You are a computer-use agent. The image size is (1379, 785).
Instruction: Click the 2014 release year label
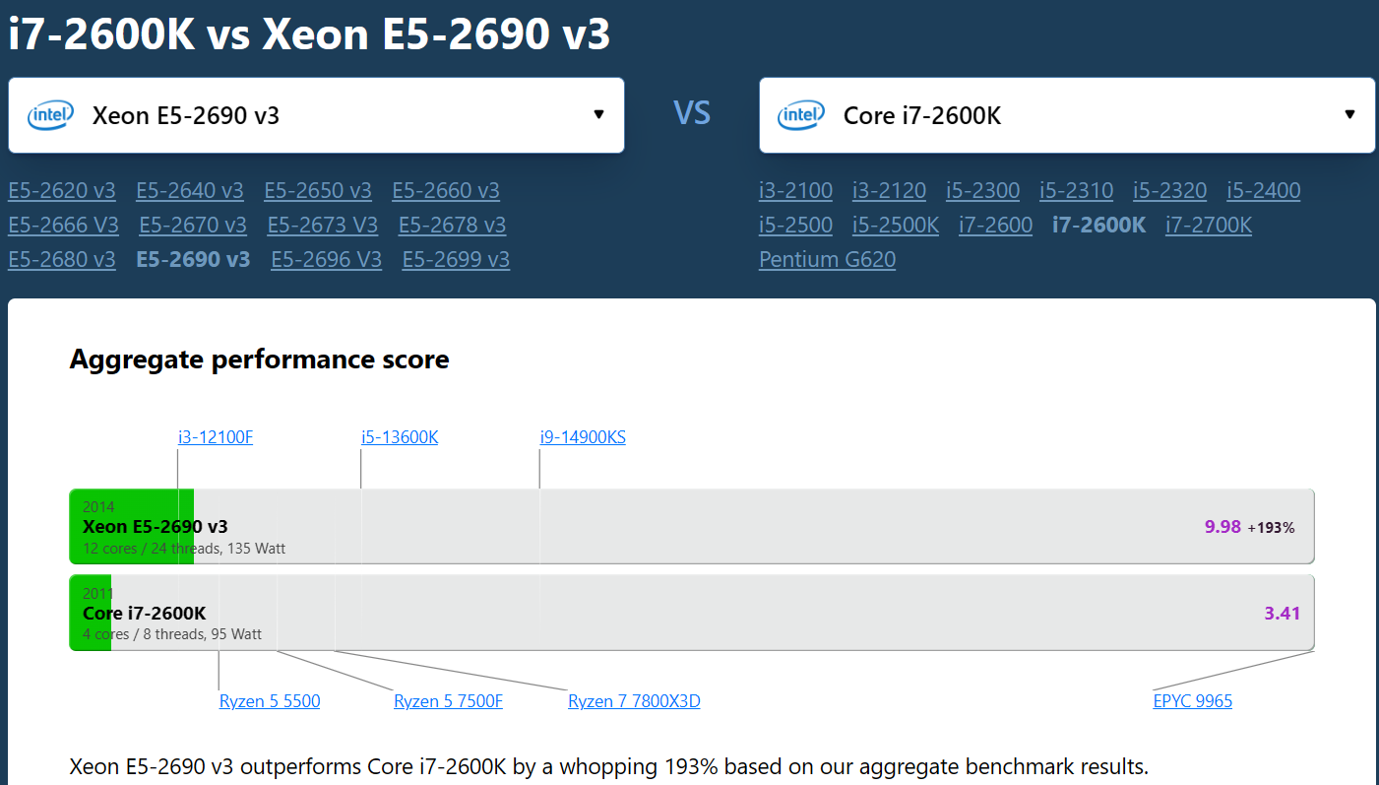98,507
